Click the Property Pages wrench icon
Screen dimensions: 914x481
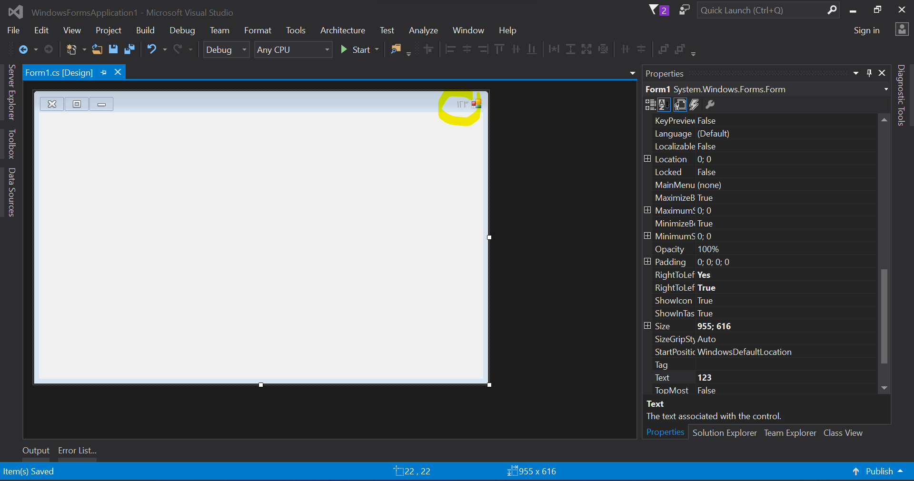710,105
